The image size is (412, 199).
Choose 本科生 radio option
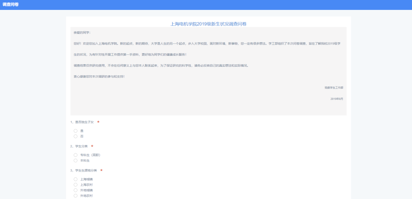76,161
